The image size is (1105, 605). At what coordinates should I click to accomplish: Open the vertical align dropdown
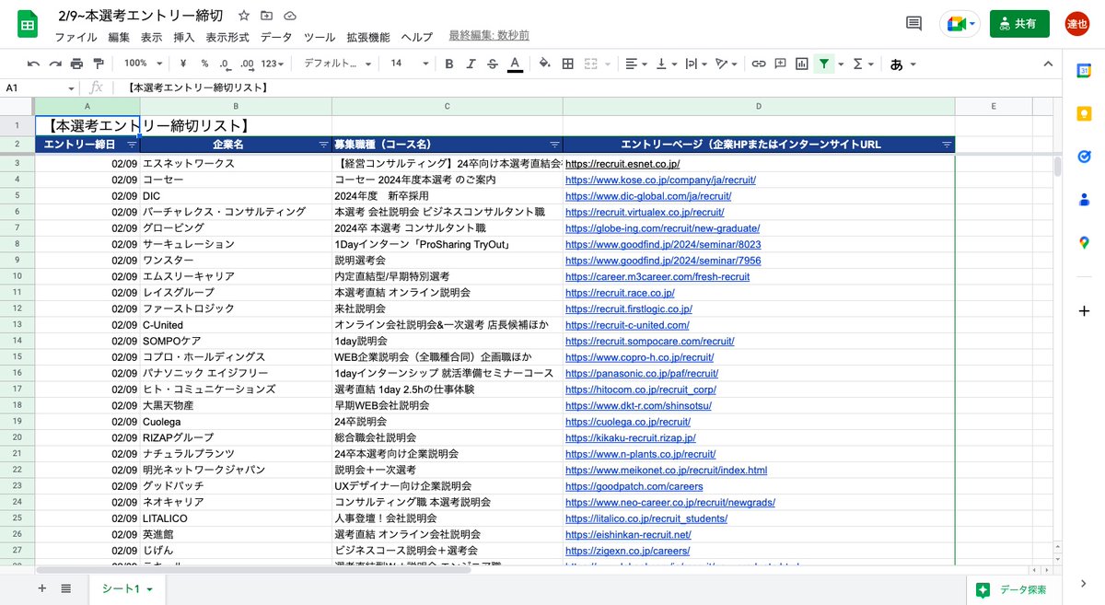pyautogui.click(x=666, y=64)
